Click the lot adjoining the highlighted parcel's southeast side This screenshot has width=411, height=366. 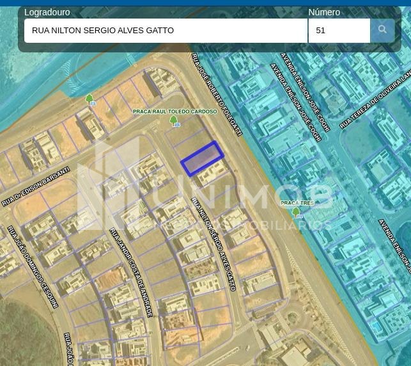tap(213, 172)
